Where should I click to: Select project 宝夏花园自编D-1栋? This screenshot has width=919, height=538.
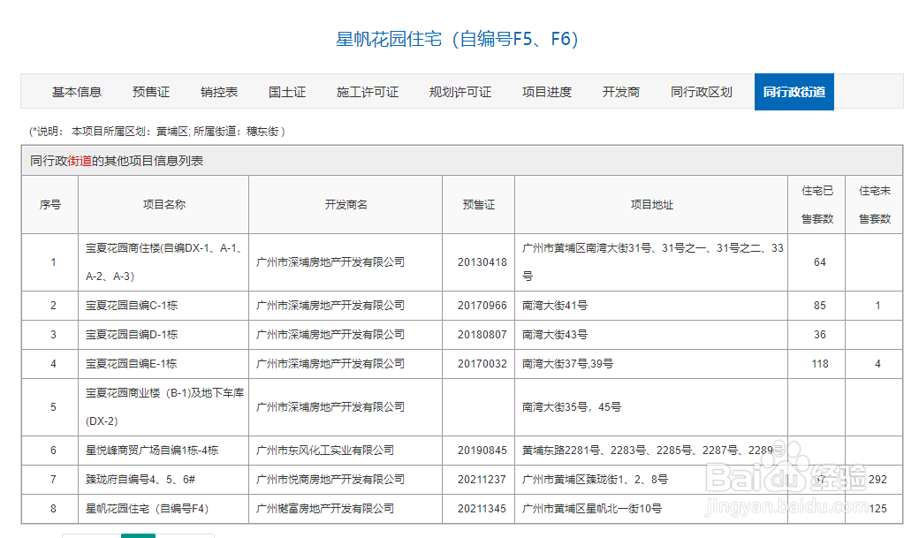click(x=132, y=335)
